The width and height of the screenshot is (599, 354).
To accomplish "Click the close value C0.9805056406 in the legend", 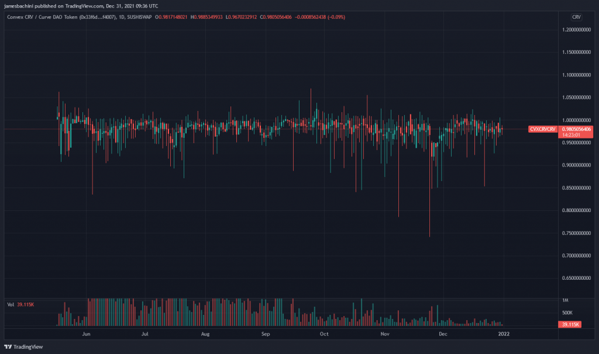I will (x=276, y=17).
